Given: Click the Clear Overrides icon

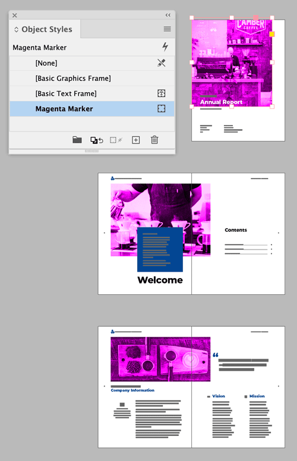Looking at the screenshot, I should coord(97,140).
